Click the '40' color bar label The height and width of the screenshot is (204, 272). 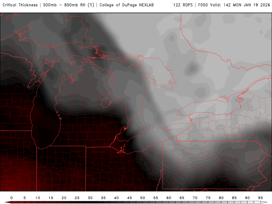click(116, 198)
